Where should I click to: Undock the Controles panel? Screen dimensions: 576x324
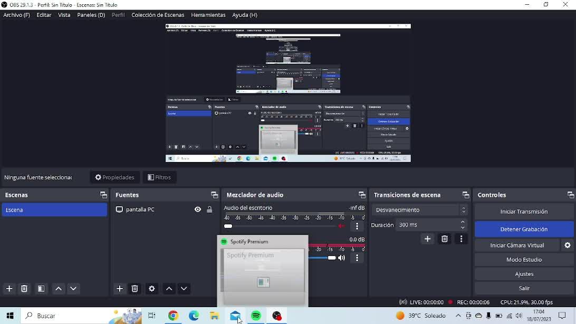tap(571, 195)
